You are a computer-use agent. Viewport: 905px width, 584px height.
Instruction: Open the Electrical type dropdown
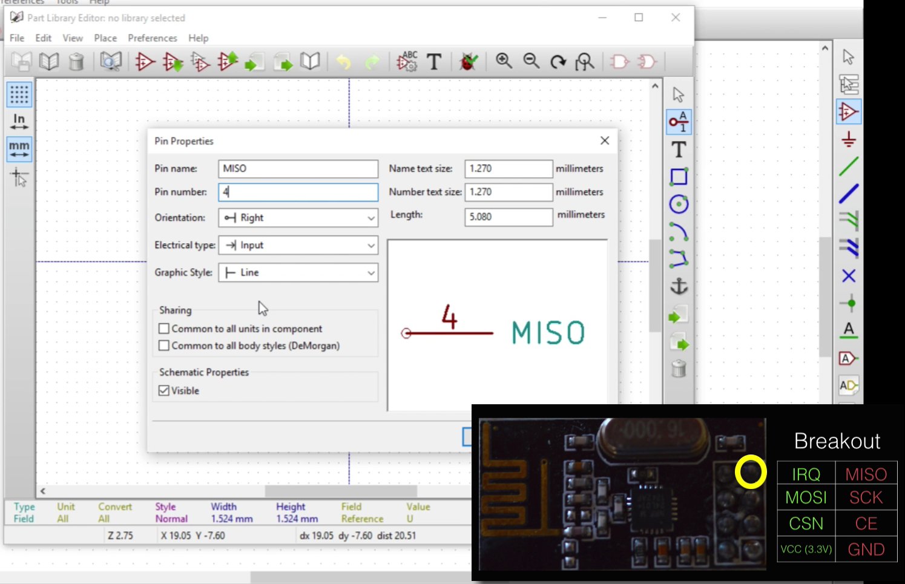[x=298, y=245]
